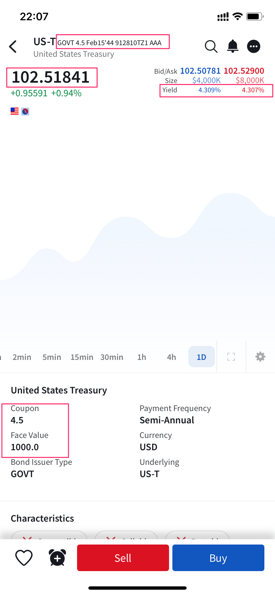Tap the alarm clock add-alert icon
275x595 pixels.
[57, 557]
